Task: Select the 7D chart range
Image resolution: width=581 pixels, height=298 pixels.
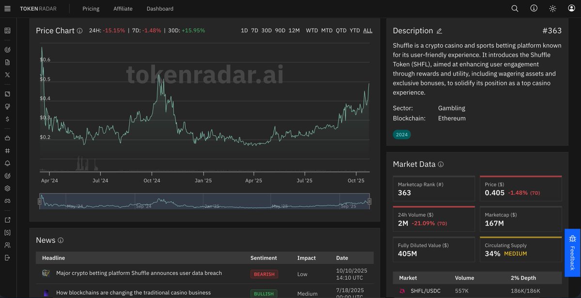Action: pyautogui.click(x=255, y=30)
